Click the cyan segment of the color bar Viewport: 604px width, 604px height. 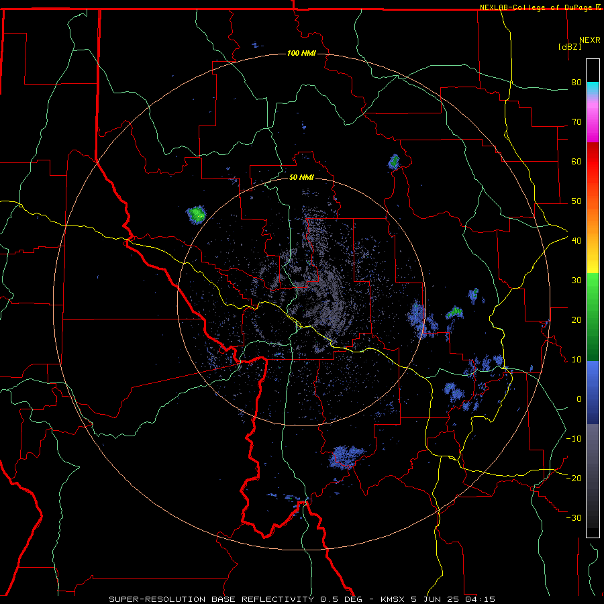point(593,89)
